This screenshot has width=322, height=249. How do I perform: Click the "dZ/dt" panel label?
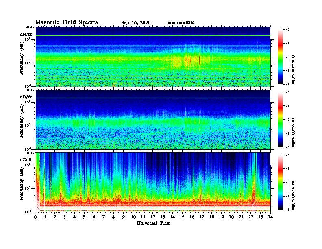[26, 159]
